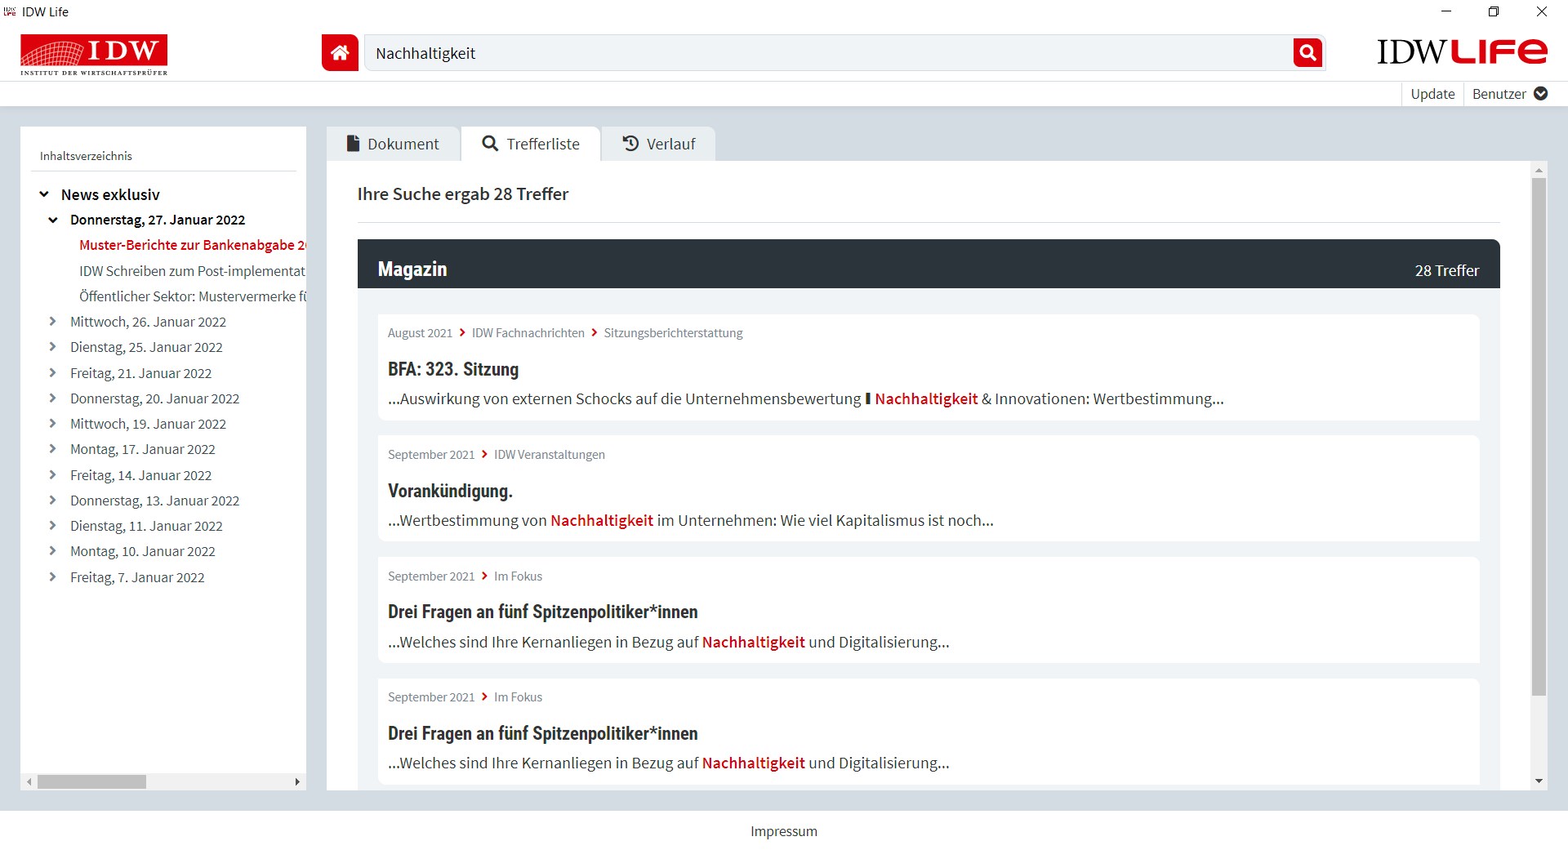
Task: Open the Vorankündigung search result
Action: [x=450, y=491]
